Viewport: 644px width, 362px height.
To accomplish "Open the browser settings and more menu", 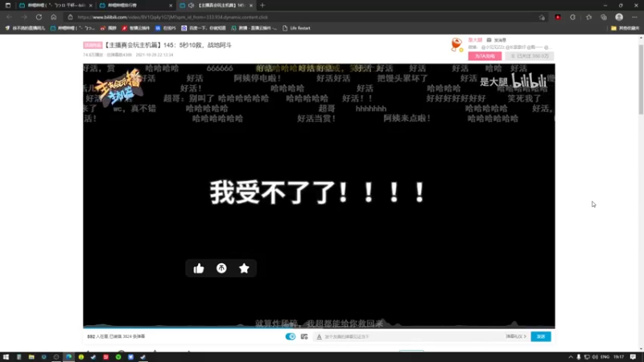I will coord(634,17).
